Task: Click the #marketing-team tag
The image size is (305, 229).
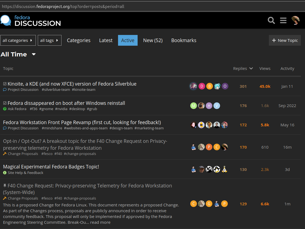Action: pos(149,128)
